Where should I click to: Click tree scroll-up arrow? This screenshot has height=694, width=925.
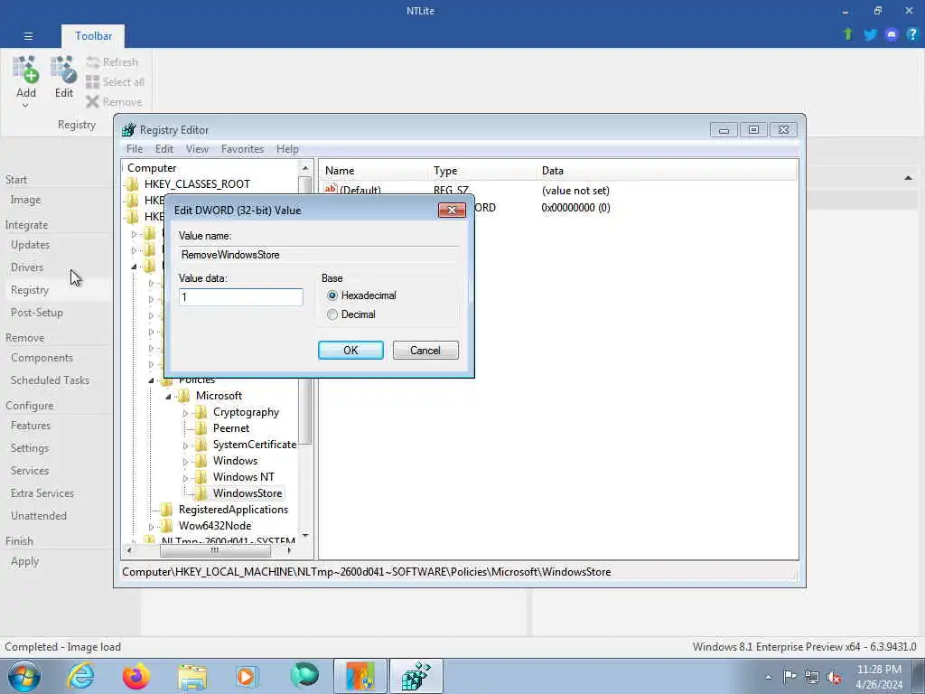pos(305,168)
